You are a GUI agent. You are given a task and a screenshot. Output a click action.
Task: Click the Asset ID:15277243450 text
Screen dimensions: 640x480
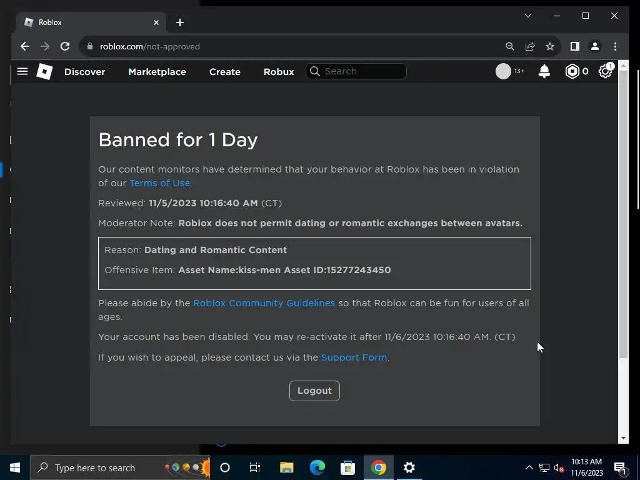point(337,270)
